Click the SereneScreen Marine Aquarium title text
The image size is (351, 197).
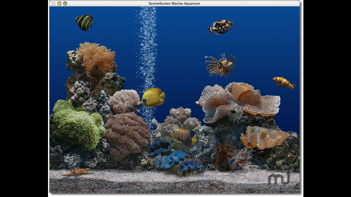[x=174, y=3]
